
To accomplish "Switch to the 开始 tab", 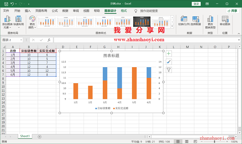I will point(17,11).
